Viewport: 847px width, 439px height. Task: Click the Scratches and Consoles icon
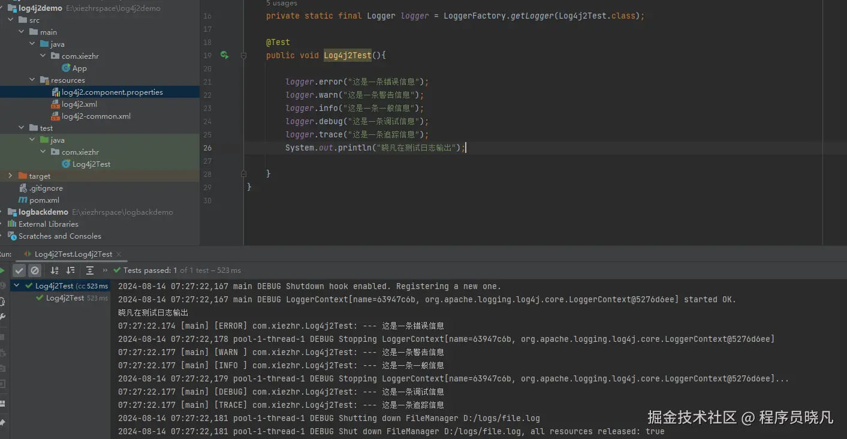[12, 236]
